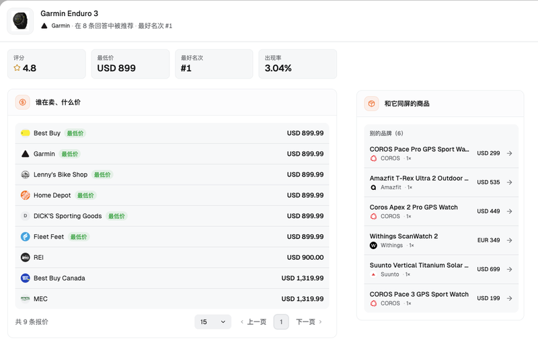
Task: Click the Garmin seller triangle logo
Action: click(26, 154)
